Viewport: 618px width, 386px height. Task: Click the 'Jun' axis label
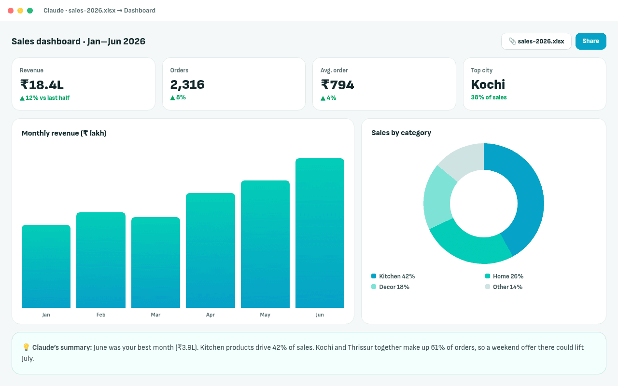(x=320, y=315)
